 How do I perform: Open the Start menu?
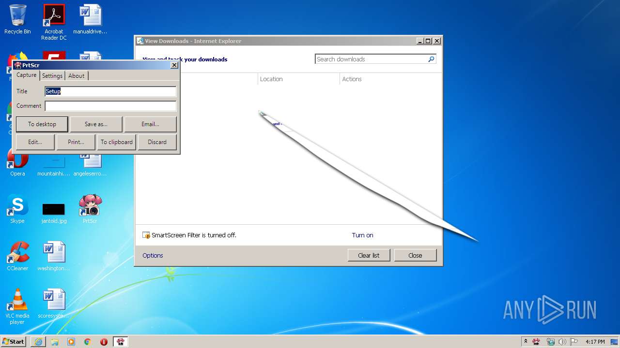14,342
